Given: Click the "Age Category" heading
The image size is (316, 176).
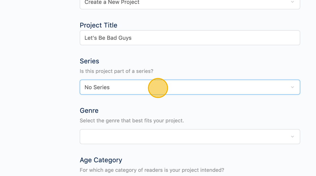Looking at the screenshot, I should click(x=101, y=160).
